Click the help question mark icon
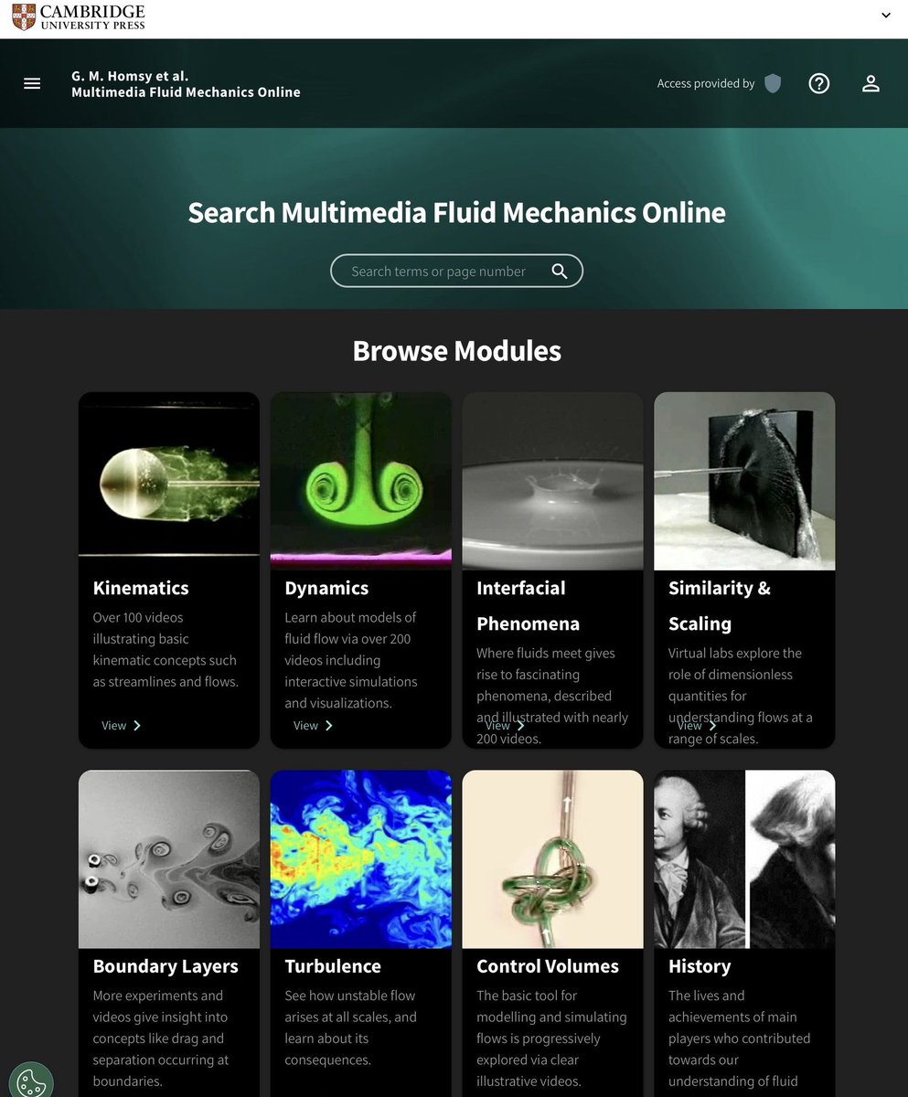908x1097 pixels. click(819, 83)
